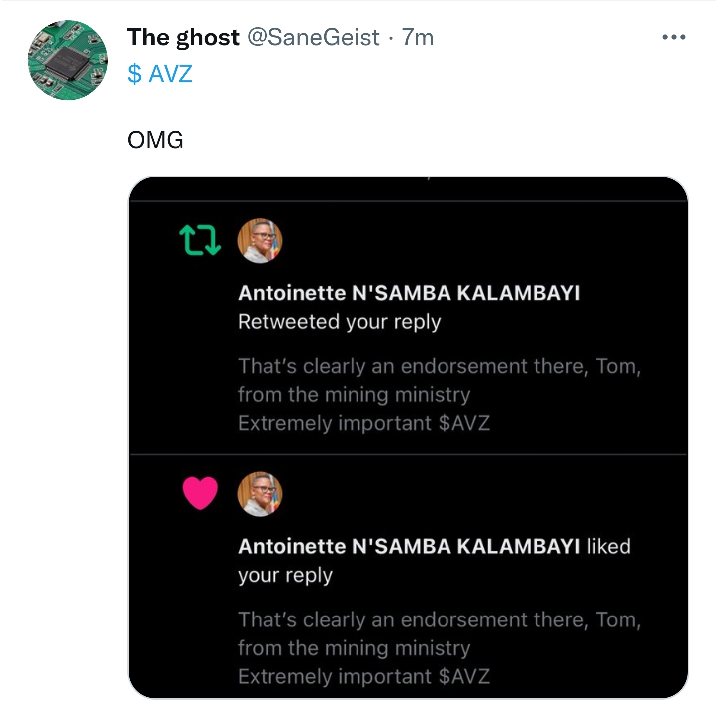Click the pink heart like icon

(200, 493)
